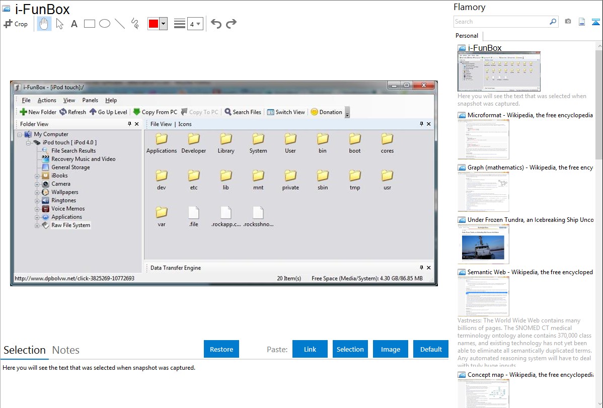Open the View menu in i-FunBox

tap(69, 101)
